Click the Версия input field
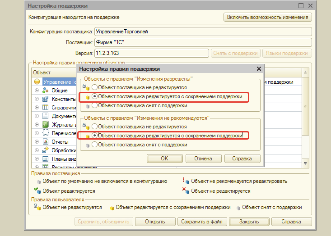Viewport: 331px width, 236px height. (x=151, y=53)
